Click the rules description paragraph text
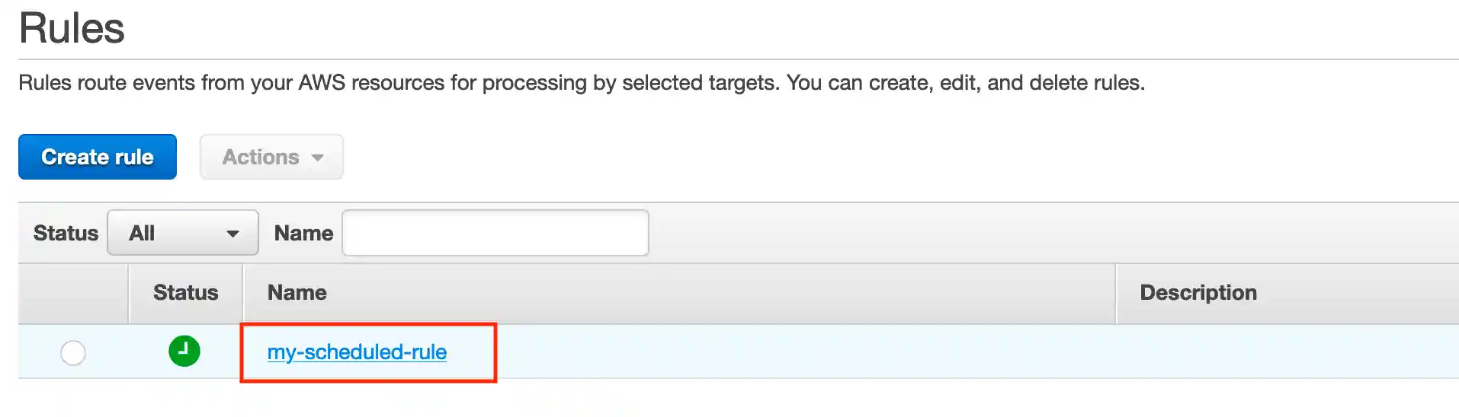The height and width of the screenshot is (417, 1459). coord(581,82)
